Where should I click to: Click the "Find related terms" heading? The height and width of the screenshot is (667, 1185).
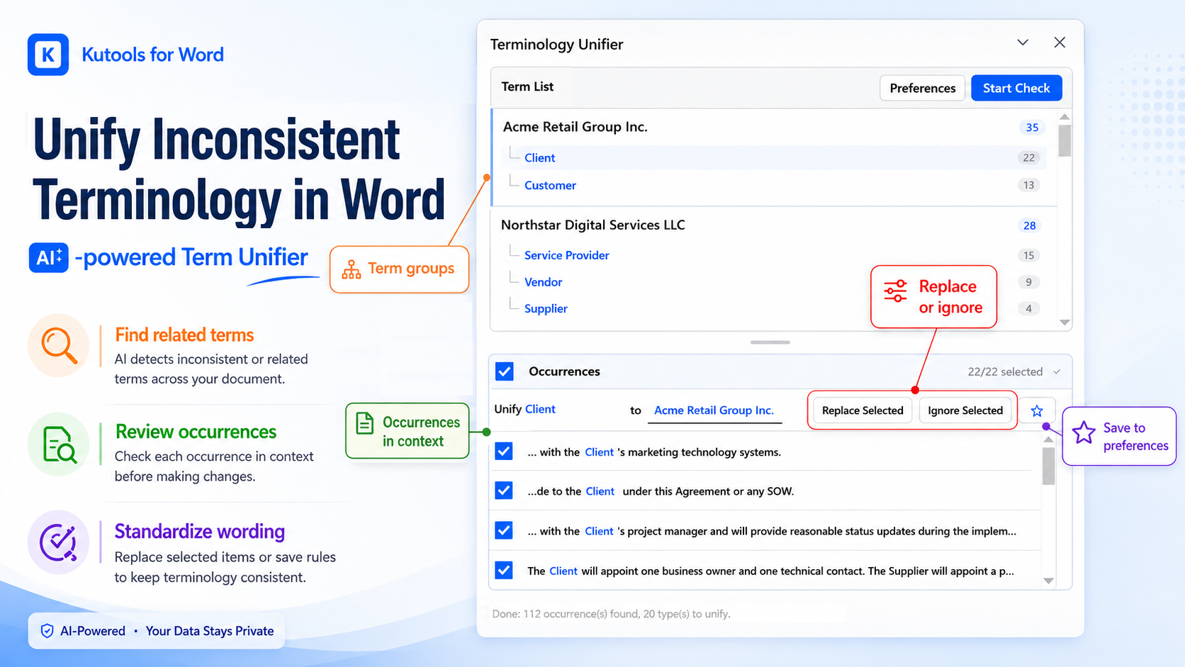(x=184, y=335)
